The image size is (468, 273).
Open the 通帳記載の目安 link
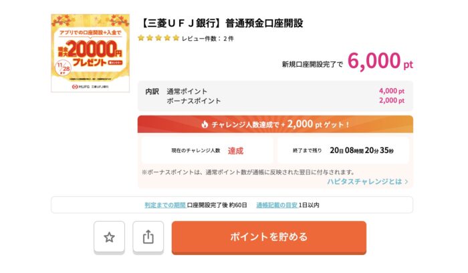[x=276, y=205]
